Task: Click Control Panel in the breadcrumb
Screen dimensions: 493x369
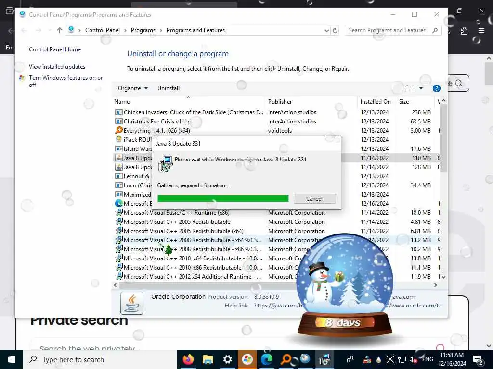Action: click(x=103, y=30)
